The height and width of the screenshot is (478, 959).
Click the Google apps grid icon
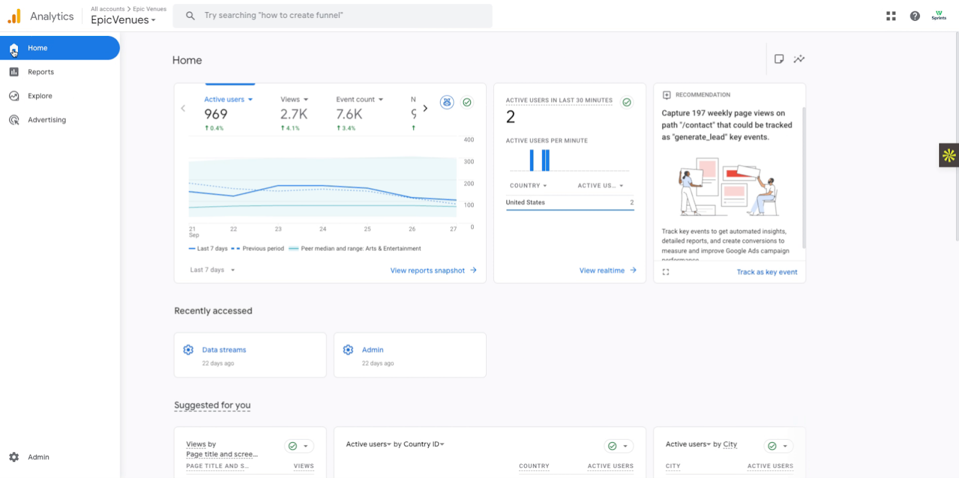click(x=891, y=16)
